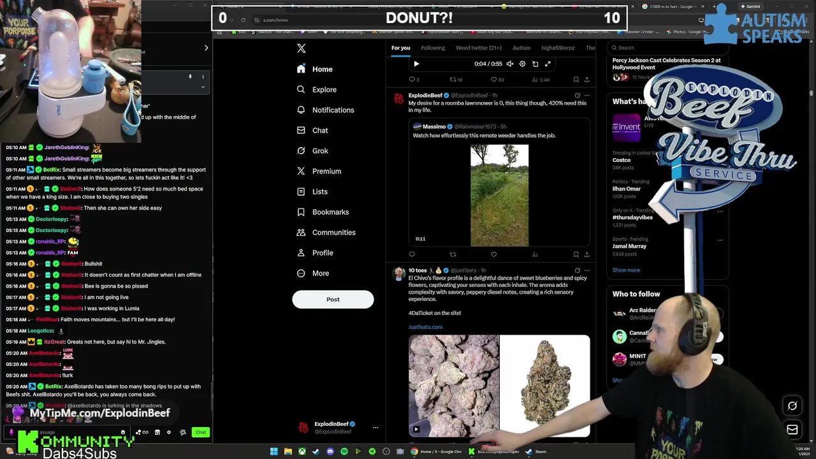Switch to the higha$$terpz tab
Screen dimensions: 816x459
[558, 48]
